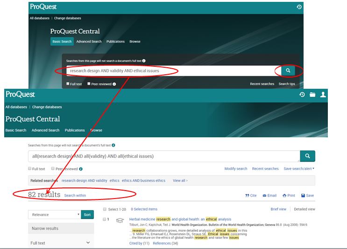Open the Relevance sort dropdown
This screenshot has width=347, height=249.
point(55,214)
